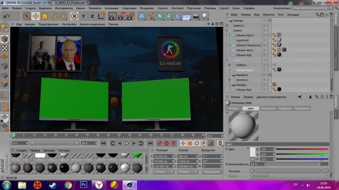Play the animation forward

(x=127, y=143)
